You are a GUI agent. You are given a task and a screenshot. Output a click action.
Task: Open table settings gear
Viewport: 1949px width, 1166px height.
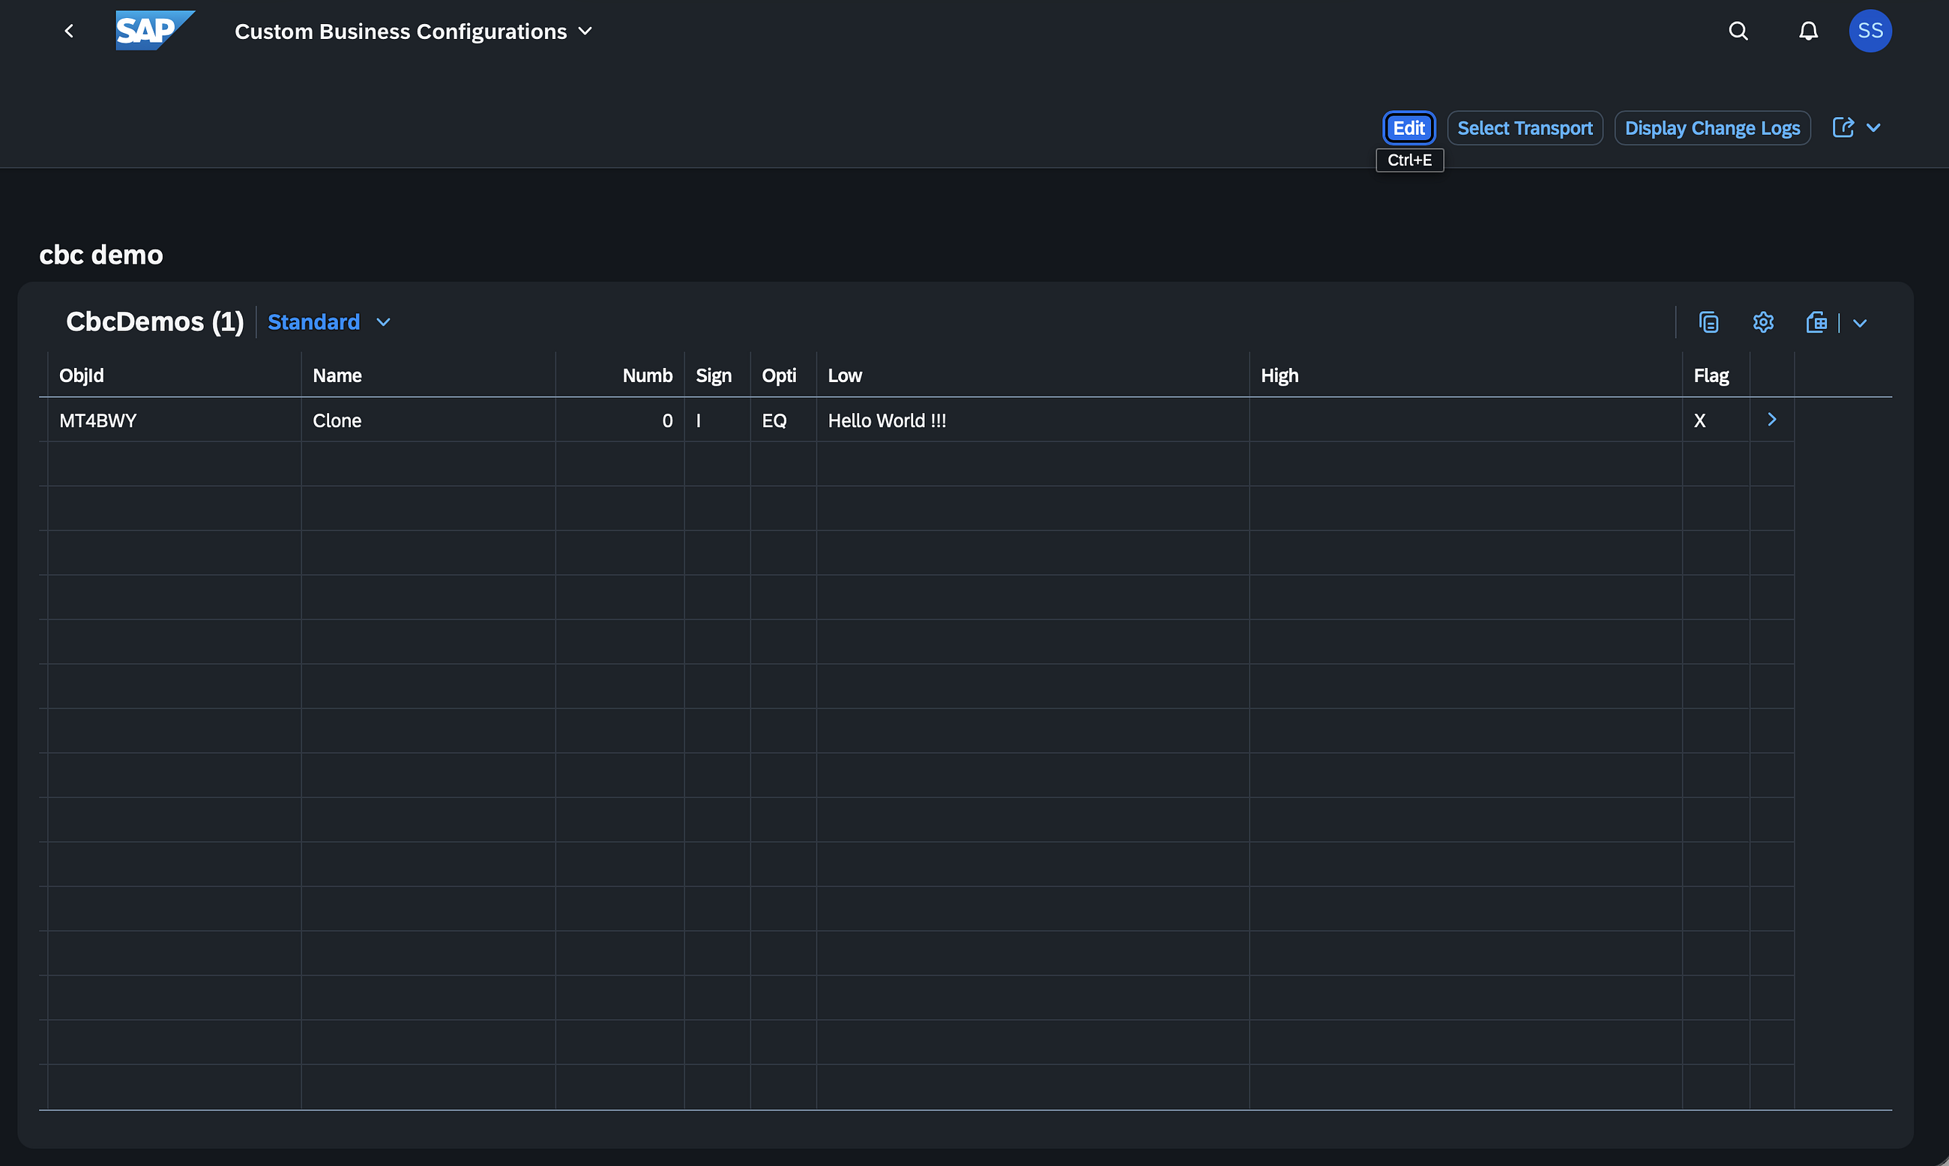tap(1763, 322)
